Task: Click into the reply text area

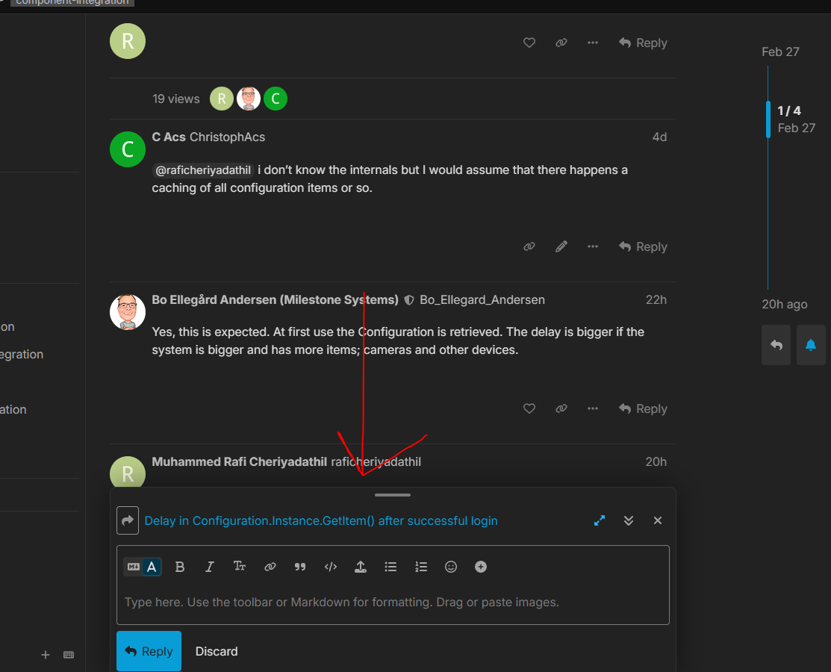Action: coord(393,603)
